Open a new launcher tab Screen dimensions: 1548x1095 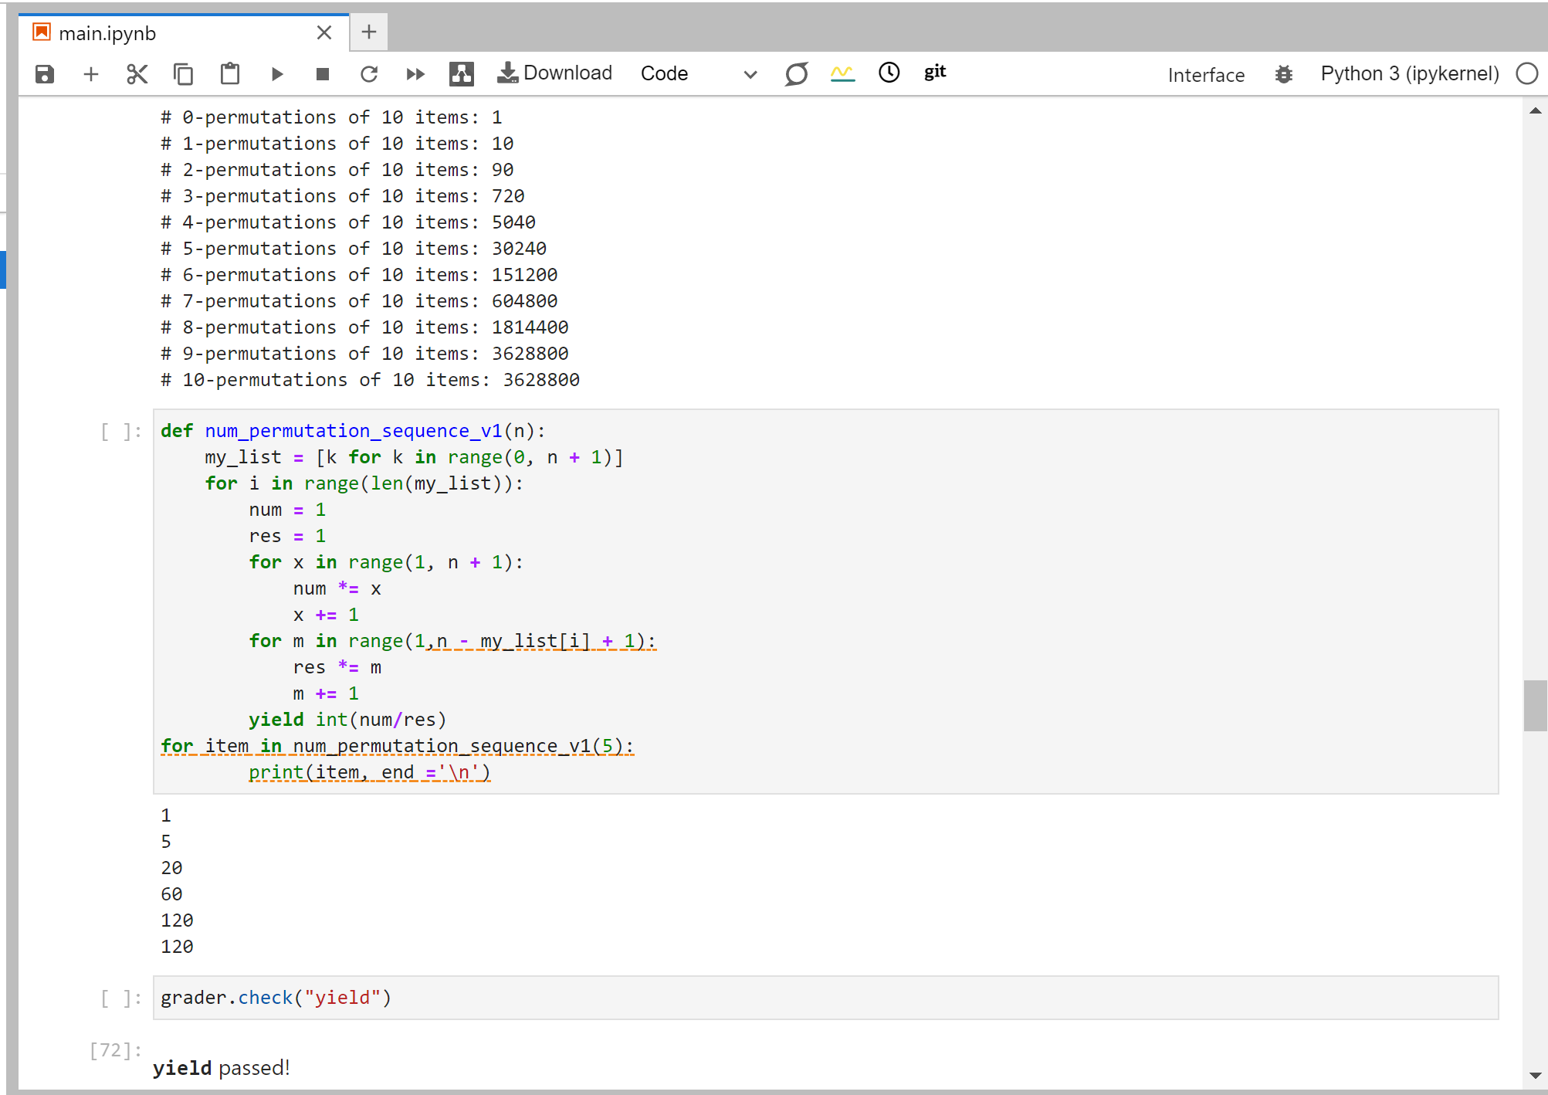pos(369,32)
